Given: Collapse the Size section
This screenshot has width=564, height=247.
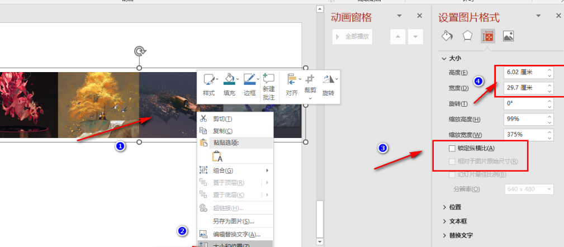Looking at the screenshot, I should [x=450, y=58].
